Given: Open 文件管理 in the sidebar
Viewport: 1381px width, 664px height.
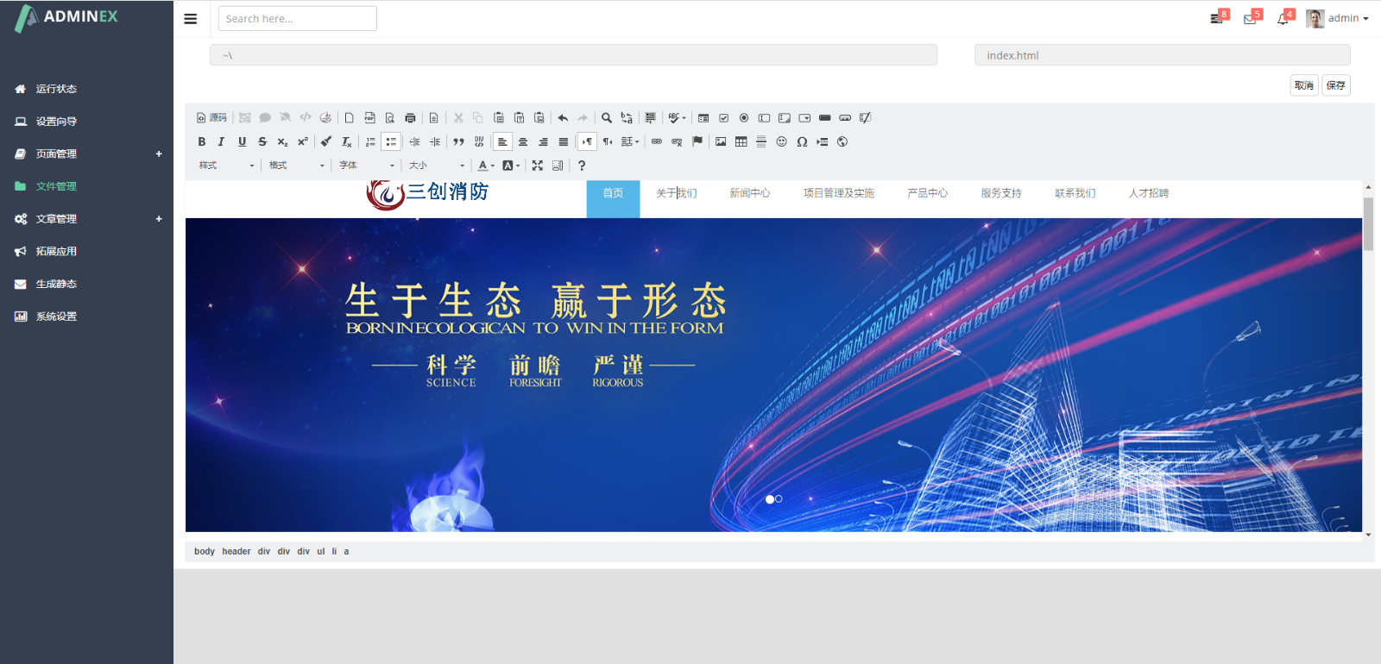Looking at the screenshot, I should click(x=56, y=186).
